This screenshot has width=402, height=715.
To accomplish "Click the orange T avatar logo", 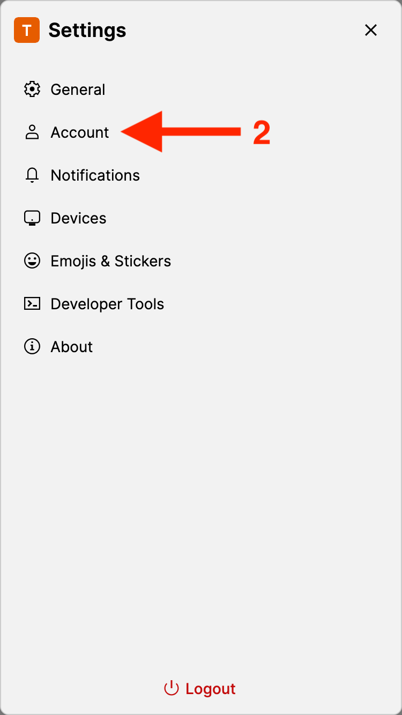I will point(27,30).
